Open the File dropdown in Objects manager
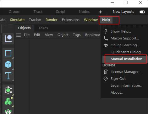 (27, 35)
